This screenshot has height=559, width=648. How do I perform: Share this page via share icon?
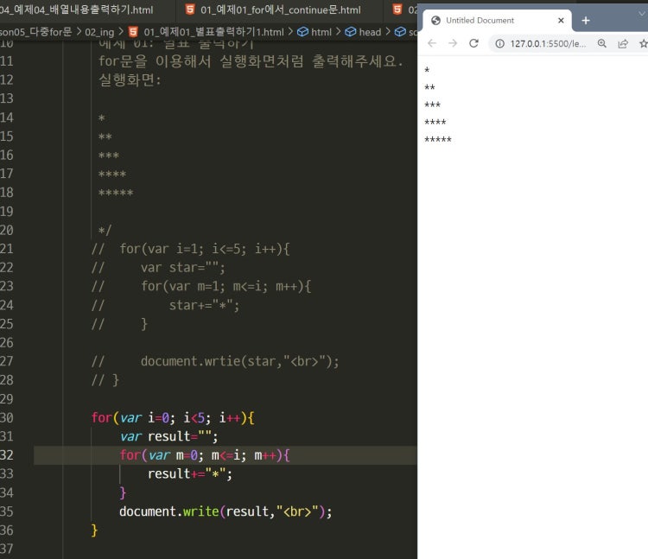pos(623,43)
